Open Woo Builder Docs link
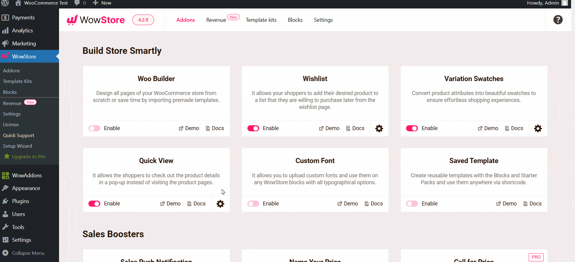Image resolution: width=575 pixels, height=262 pixels. click(215, 128)
